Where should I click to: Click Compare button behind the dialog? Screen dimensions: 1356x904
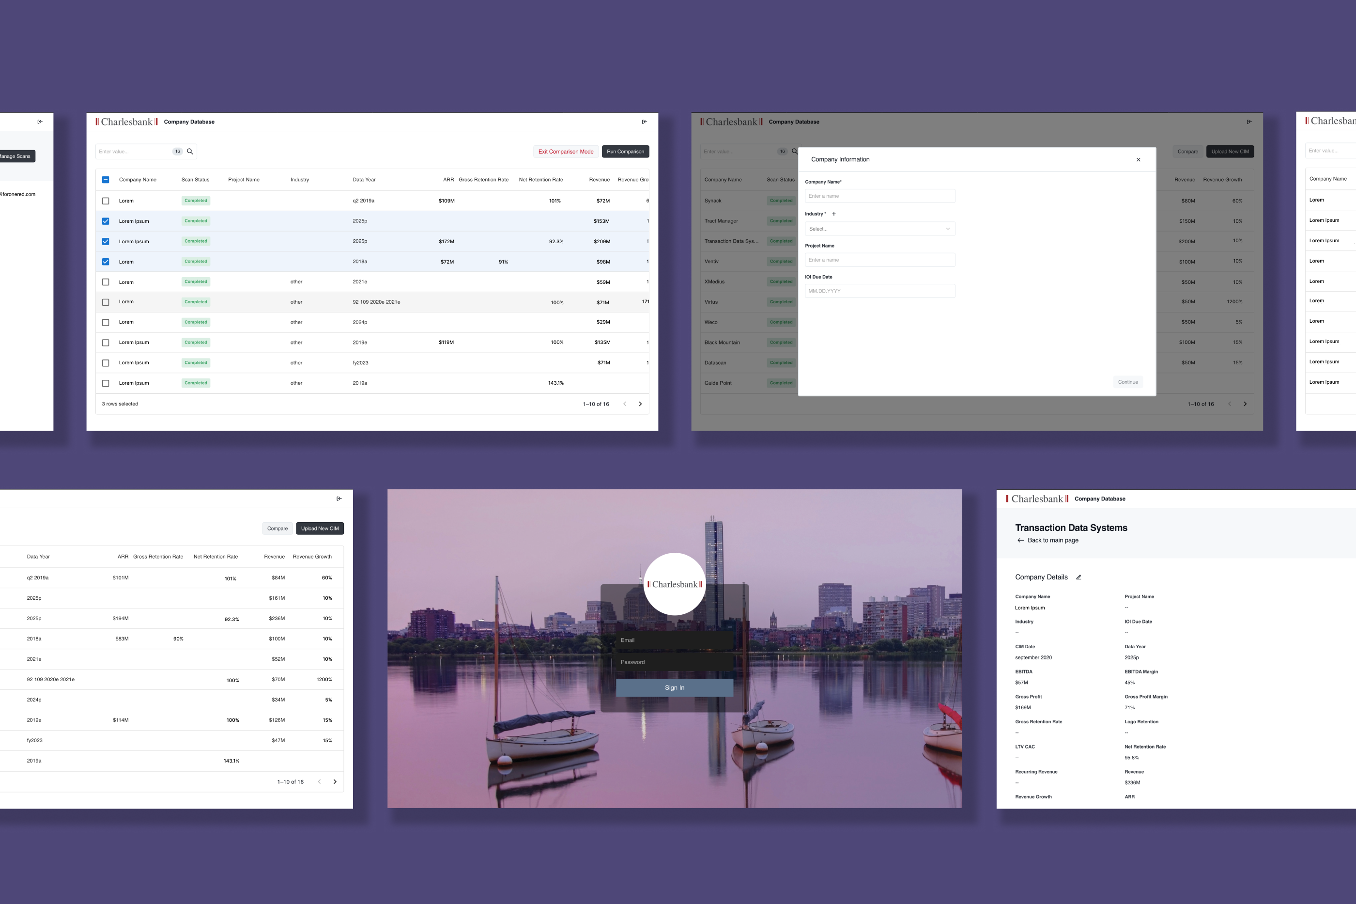click(1187, 152)
